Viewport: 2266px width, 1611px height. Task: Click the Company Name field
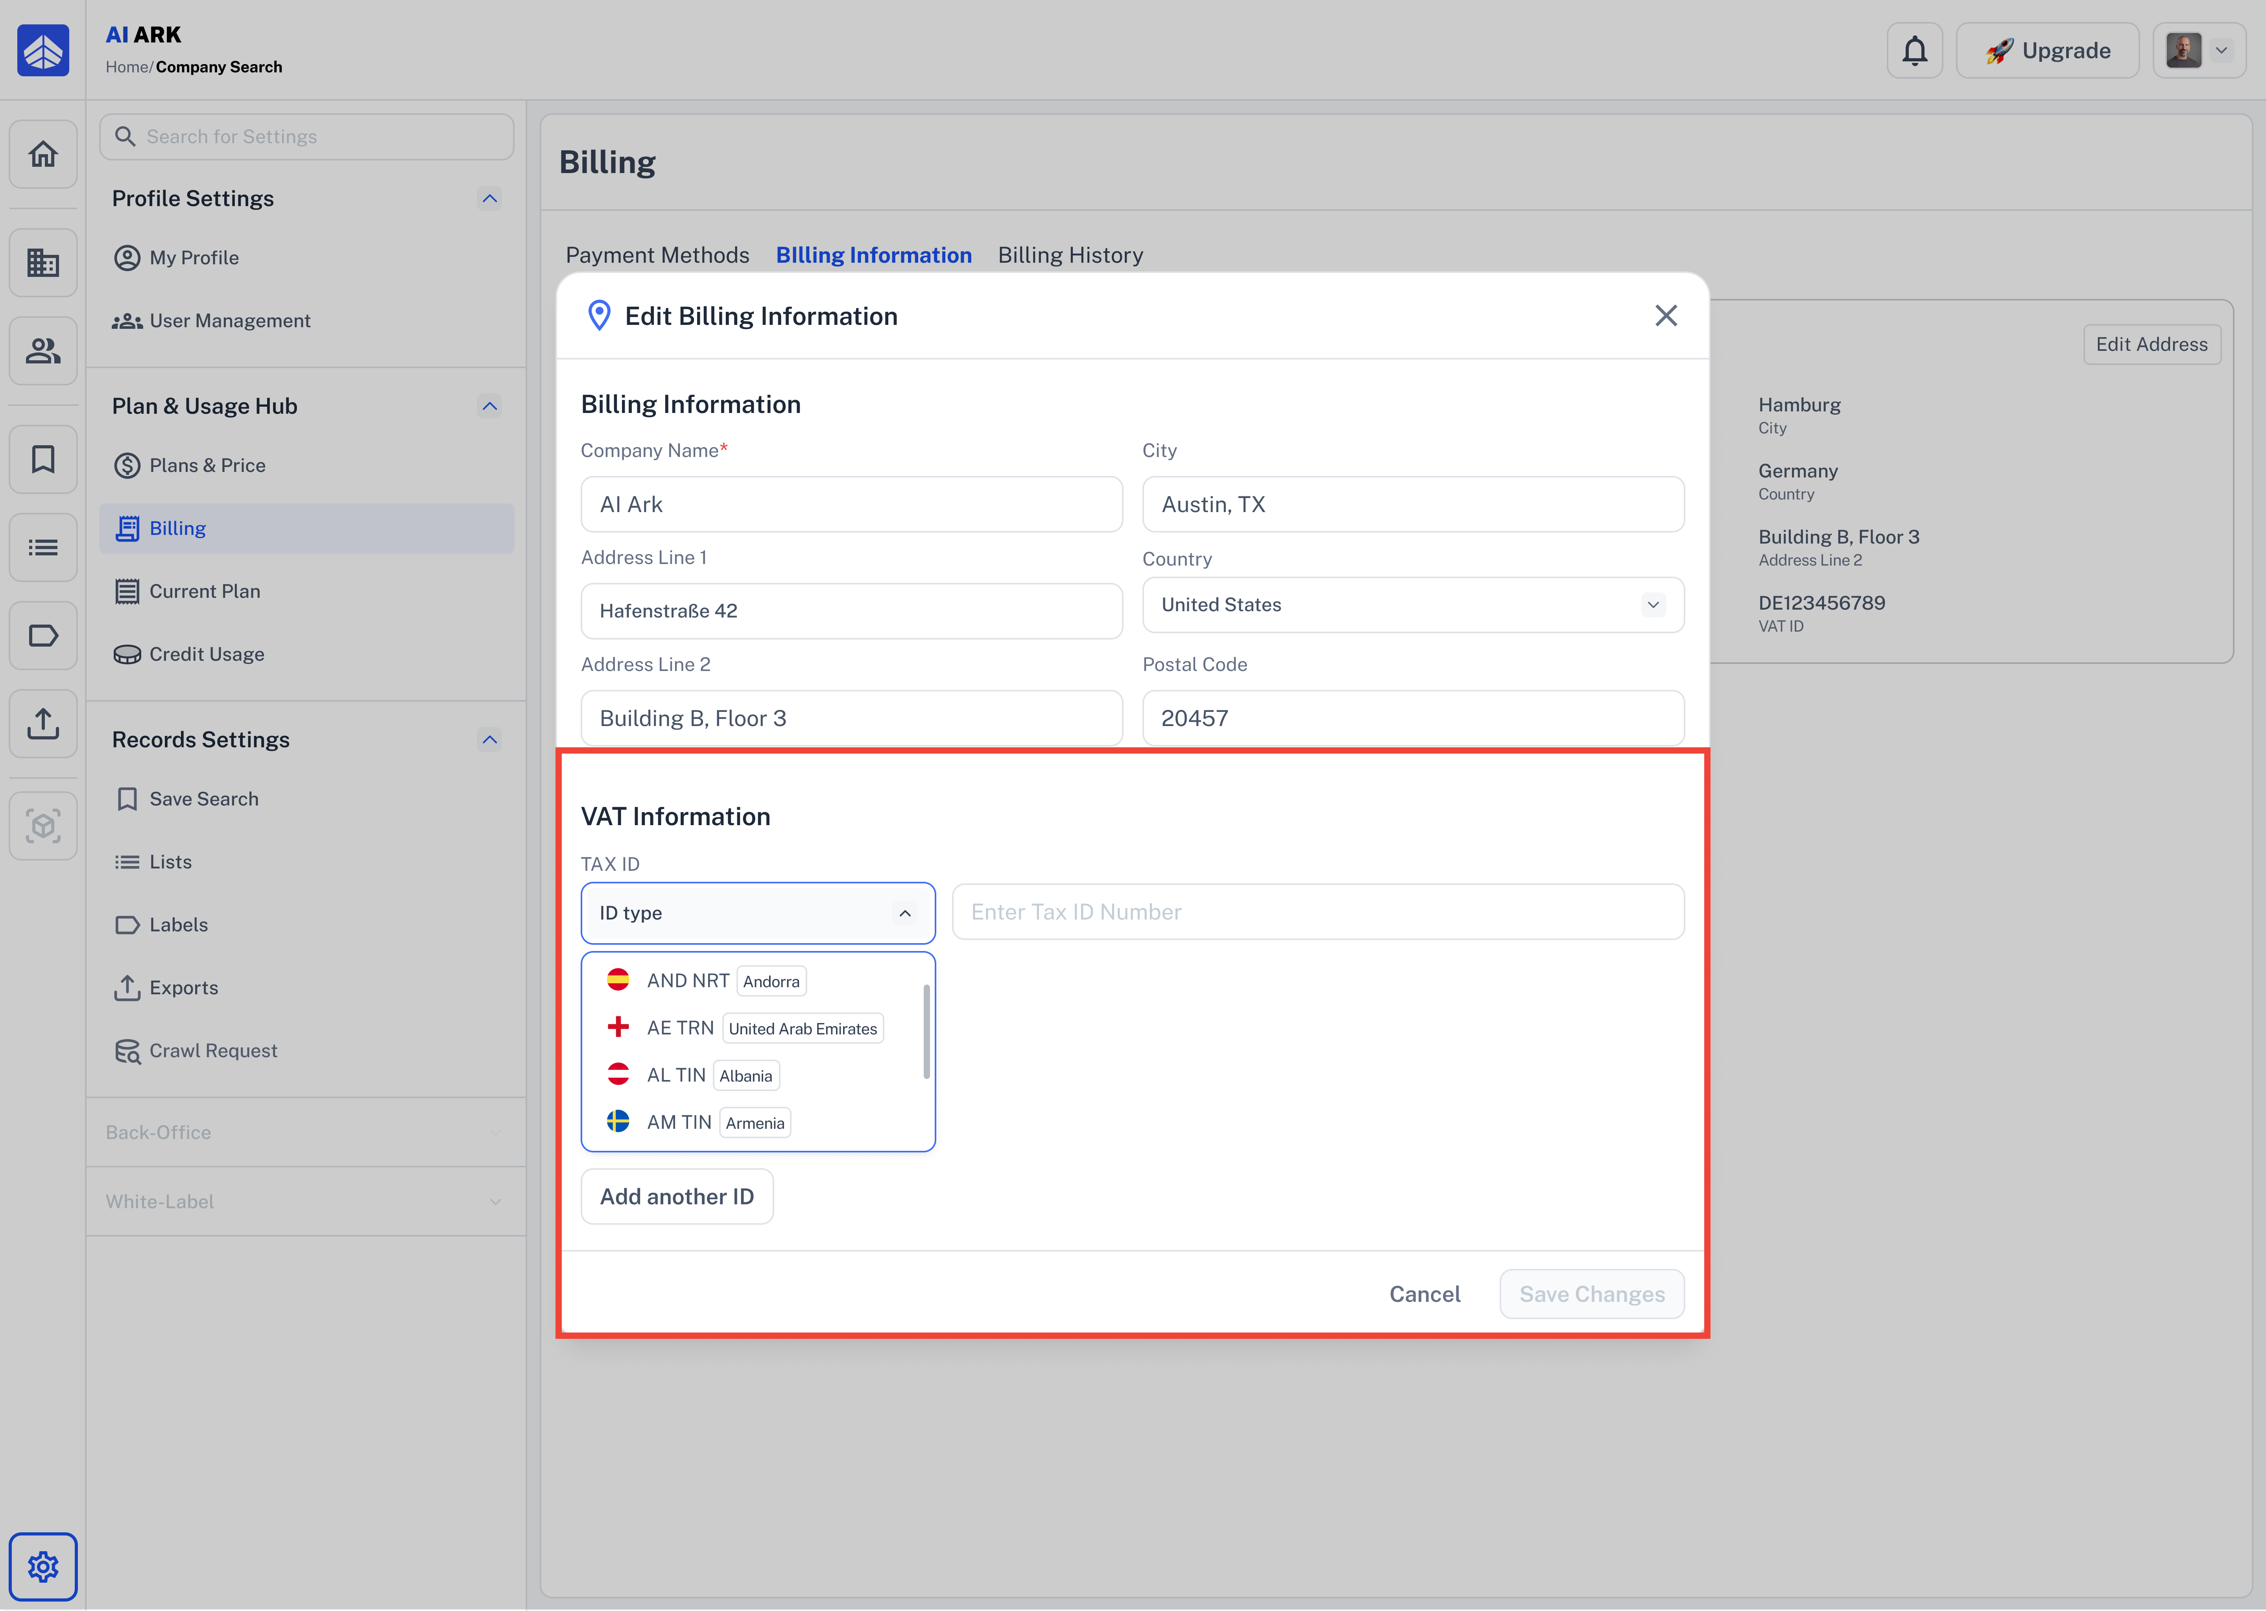(851, 504)
